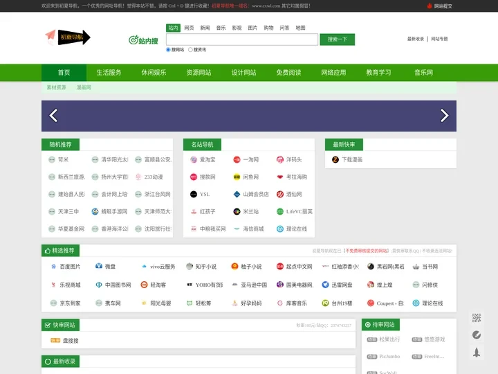Show previous banner slide arrow
Screen dimensions: 498x374
[53, 116]
